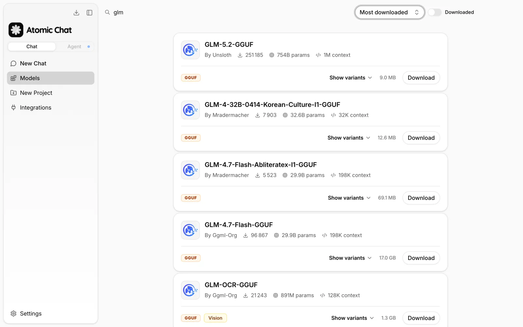Click chip icon beside 32.6B params
The height and width of the screenshot is (327, 523).
click(x=285, y=115)
